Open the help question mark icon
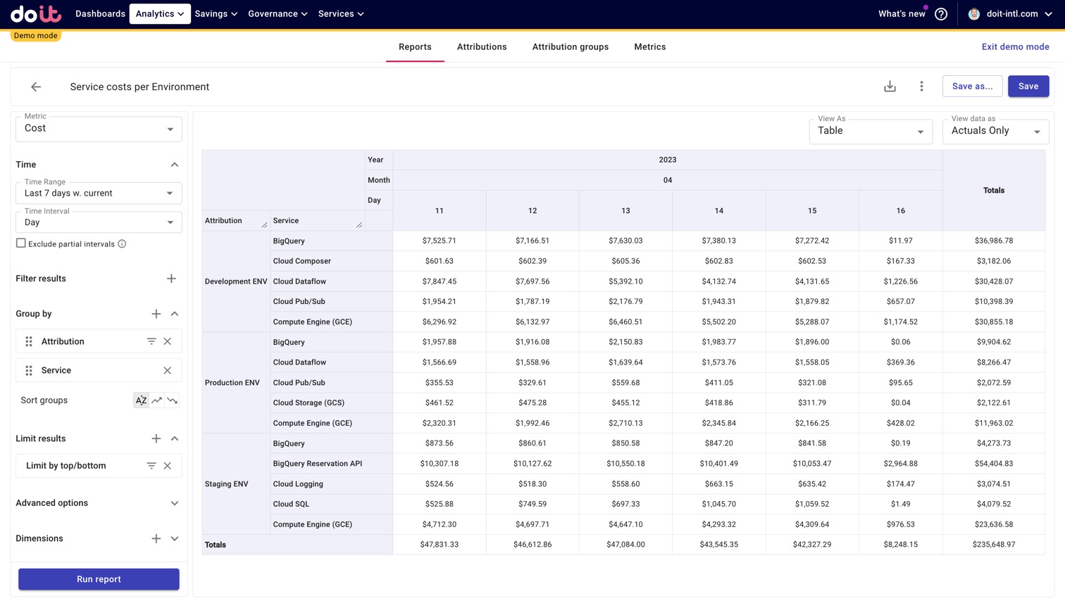This screenshot has width=1065, height=608. click(x=941, y=14)
